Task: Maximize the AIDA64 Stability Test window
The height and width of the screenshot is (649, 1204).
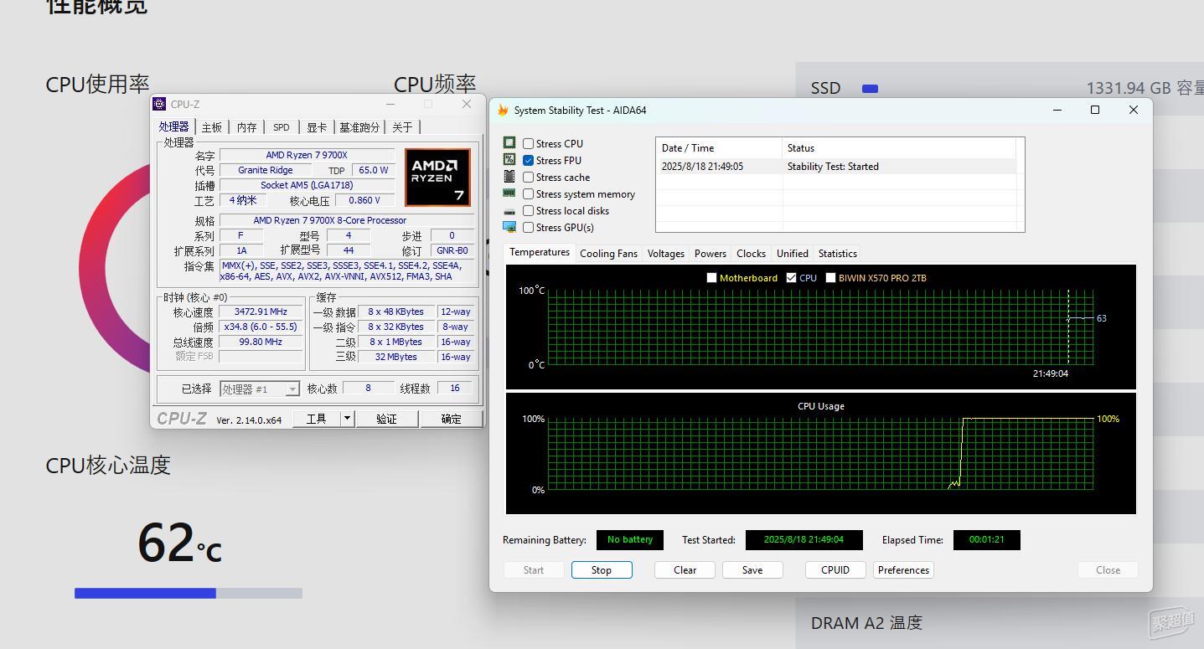Action: pos(1094,111)
